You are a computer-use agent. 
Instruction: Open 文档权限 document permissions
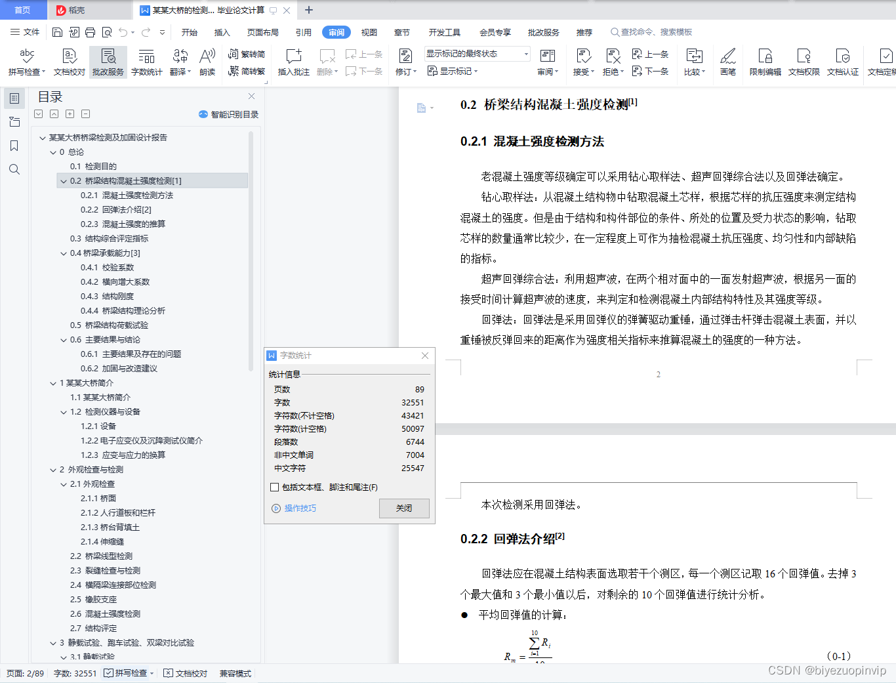804,62
